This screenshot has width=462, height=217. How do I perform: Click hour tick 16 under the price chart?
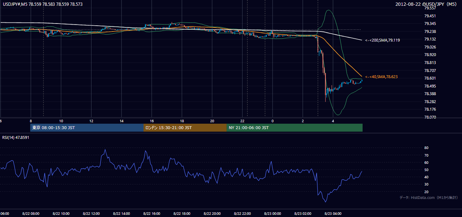(151, 121)
